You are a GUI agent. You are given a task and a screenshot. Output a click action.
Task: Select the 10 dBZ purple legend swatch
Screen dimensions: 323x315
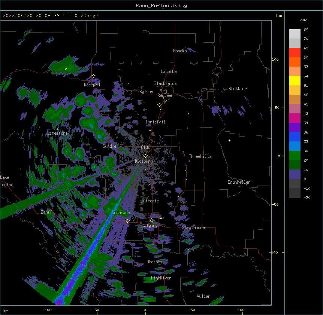[x=295, y=174]
